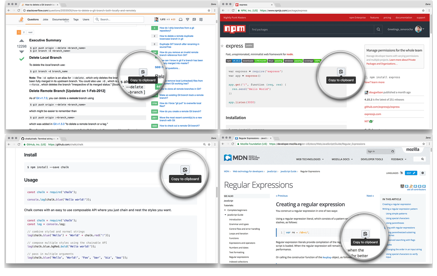This screenshot has width=437, height=276.
Task: Open the npm Enterprise link
Action: [357, 18]
